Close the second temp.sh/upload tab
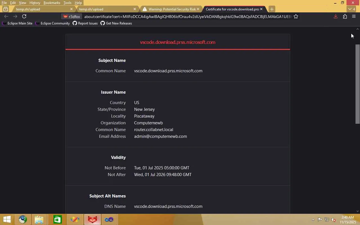Viewport: 360px width, 225px height. [x=135, y=9]
